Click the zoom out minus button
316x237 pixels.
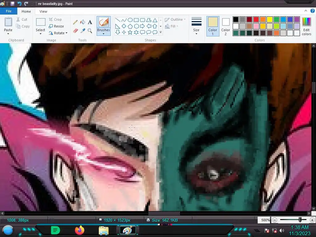coord(274,220)
